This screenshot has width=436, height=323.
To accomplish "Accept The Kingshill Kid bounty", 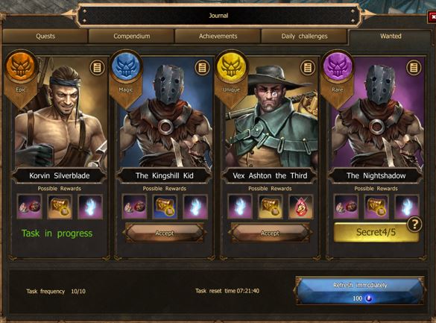I will [164, 233].
